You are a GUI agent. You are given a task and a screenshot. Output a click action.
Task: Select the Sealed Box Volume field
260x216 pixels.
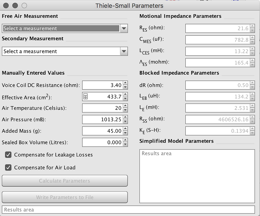click(102, 142)
